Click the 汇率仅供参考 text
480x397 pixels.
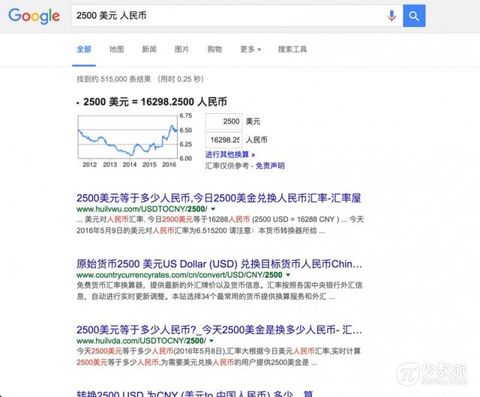(x=226, y=166)
